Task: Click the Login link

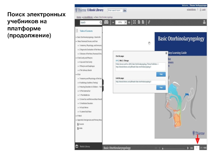Action: [x=204, y=9]
